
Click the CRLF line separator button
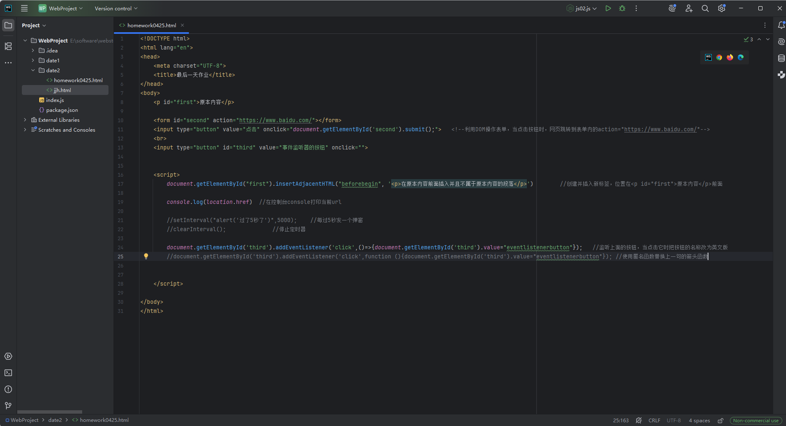pyautogui.click(x=654, y=420)
